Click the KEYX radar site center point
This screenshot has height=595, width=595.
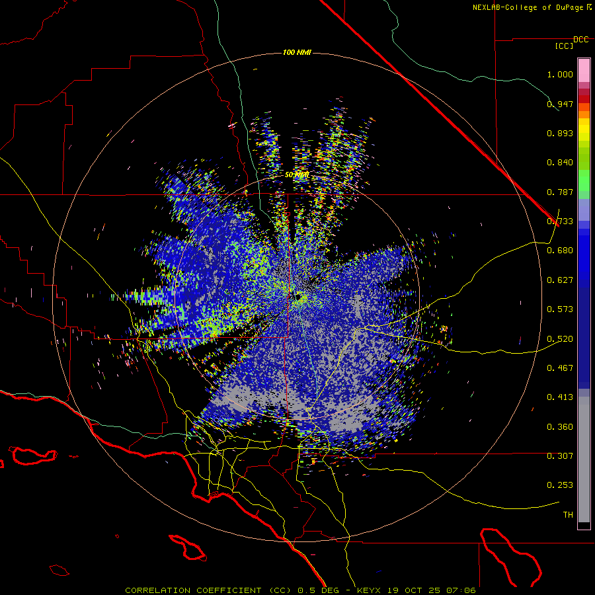299,297
